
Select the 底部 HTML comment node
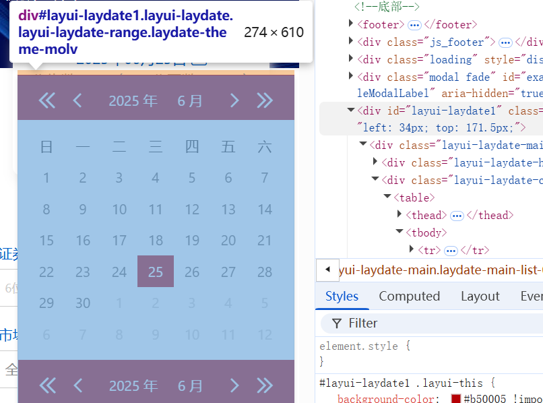387,6
